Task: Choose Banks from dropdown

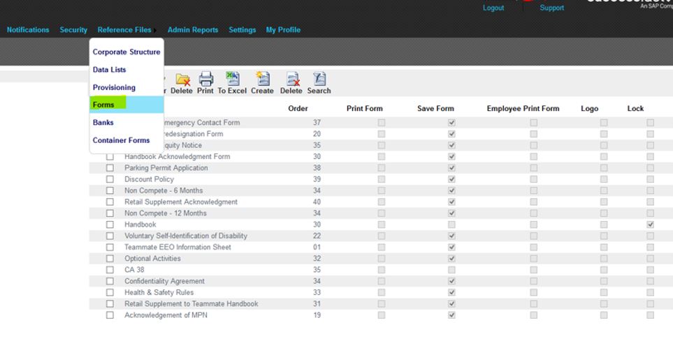Action: click(103, 123)
